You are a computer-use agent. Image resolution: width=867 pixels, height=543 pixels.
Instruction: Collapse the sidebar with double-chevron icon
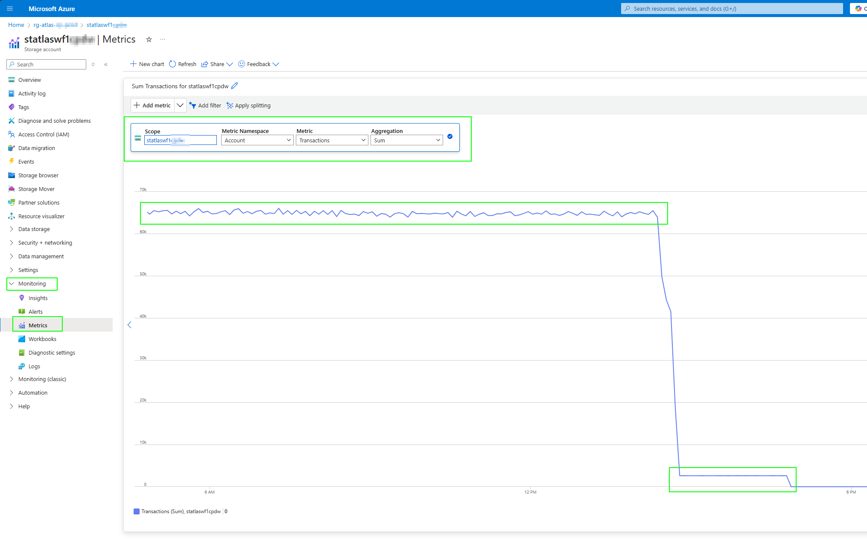(106, 64)
